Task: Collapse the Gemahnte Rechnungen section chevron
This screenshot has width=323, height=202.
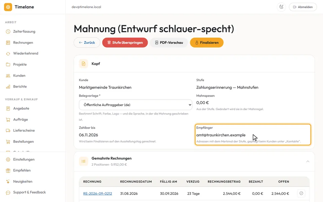Action: coord(308,161)
